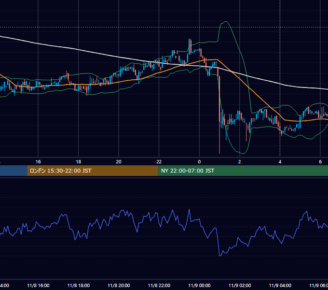Click the 22 hour label on the upper time axis

[159, 162]
